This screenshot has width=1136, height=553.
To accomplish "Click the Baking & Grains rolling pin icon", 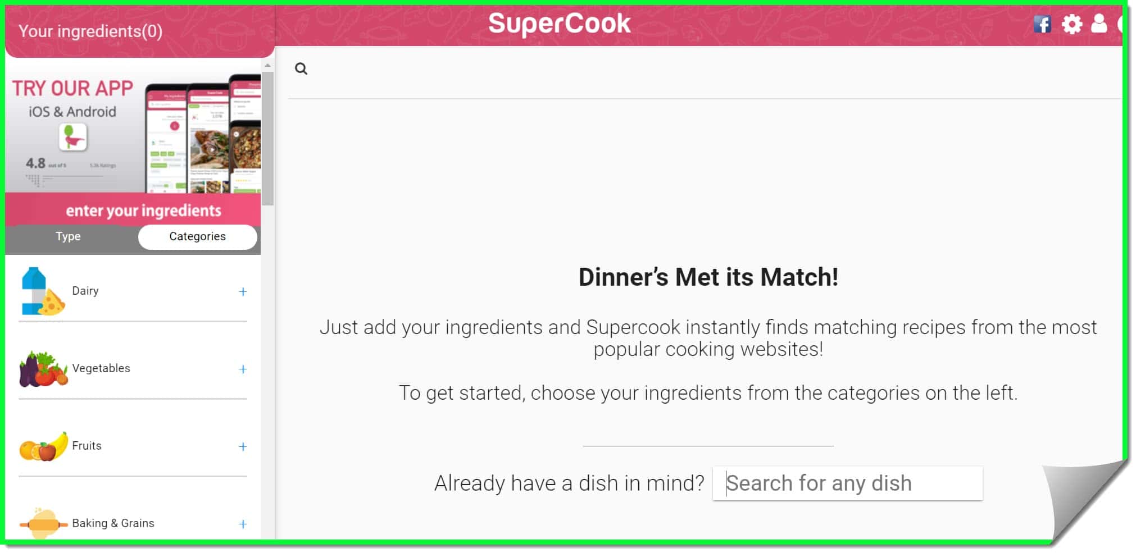I will tap(43, 524).
